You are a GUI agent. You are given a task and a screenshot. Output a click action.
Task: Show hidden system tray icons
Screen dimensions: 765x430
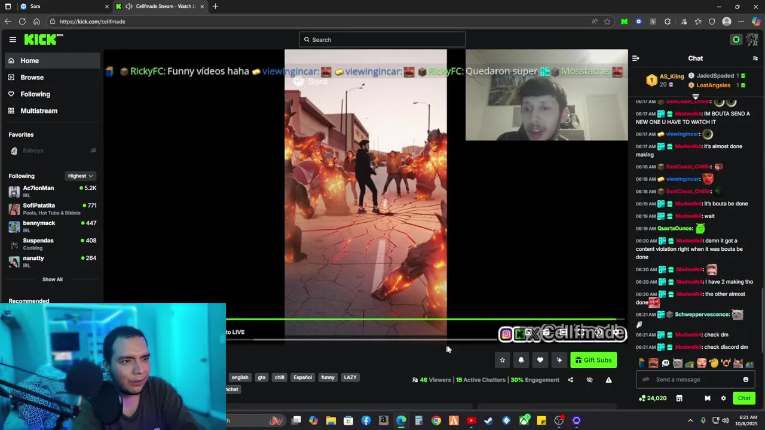(x=690, y=421)
